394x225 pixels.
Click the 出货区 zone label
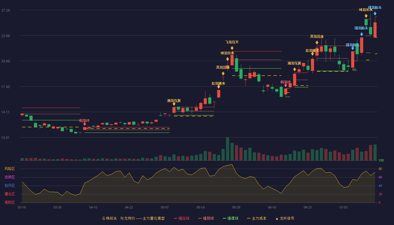point(10,177)
